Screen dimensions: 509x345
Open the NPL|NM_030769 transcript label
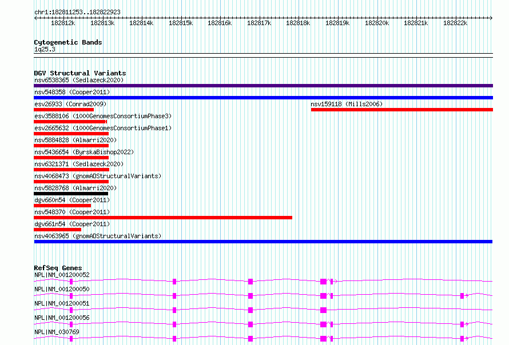coord(57,332)
